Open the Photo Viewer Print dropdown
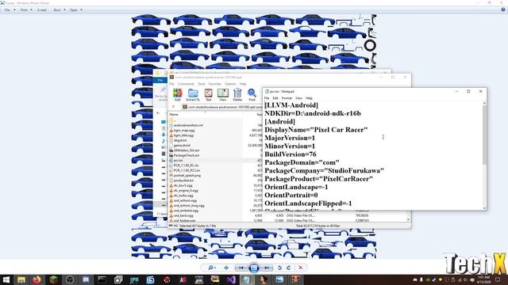Viewport: 508px width, 285px height. click(x=26, y=10)
